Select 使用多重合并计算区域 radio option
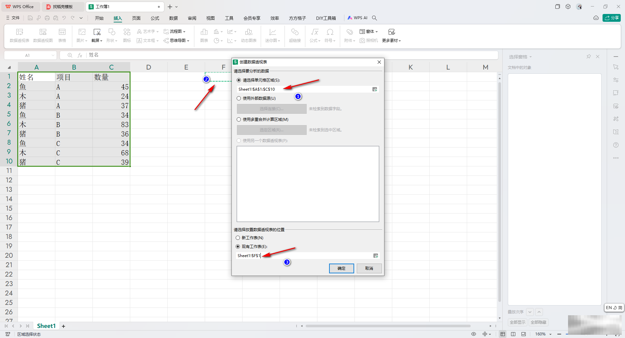 pyautogui.click(x=239, y=120)
